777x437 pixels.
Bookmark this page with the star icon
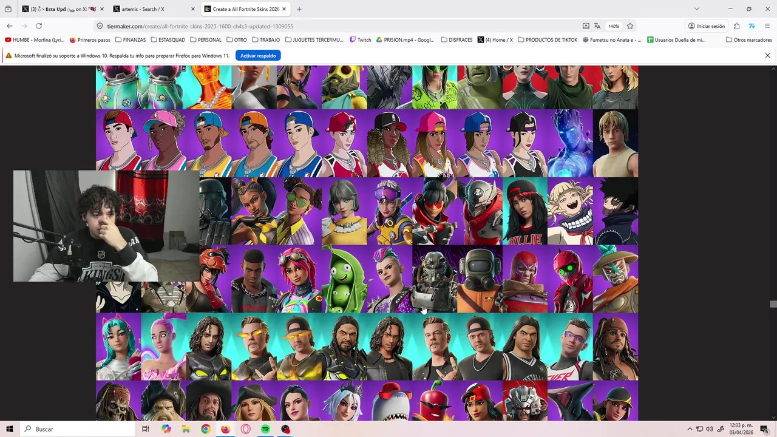(x=630, y=26)
